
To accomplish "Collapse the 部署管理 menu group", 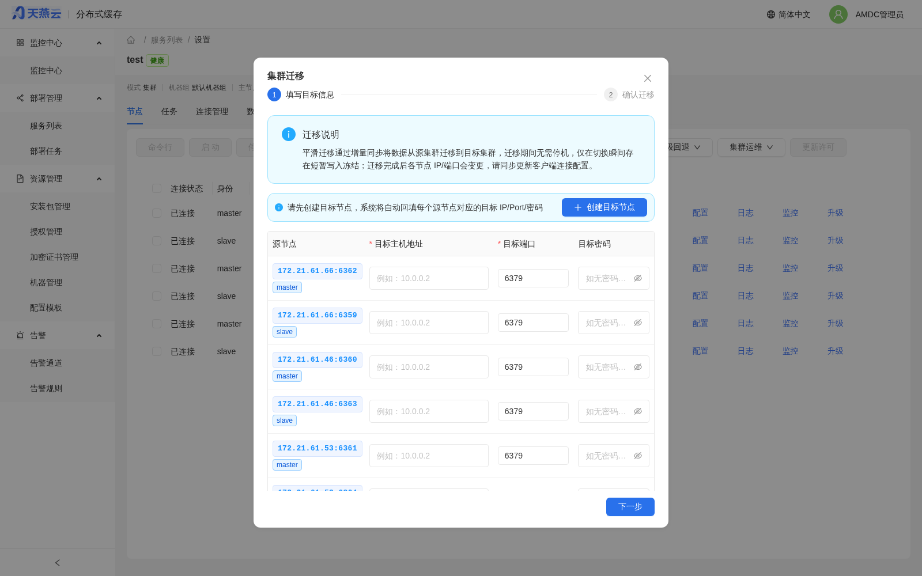I will (x=99, y=98).
